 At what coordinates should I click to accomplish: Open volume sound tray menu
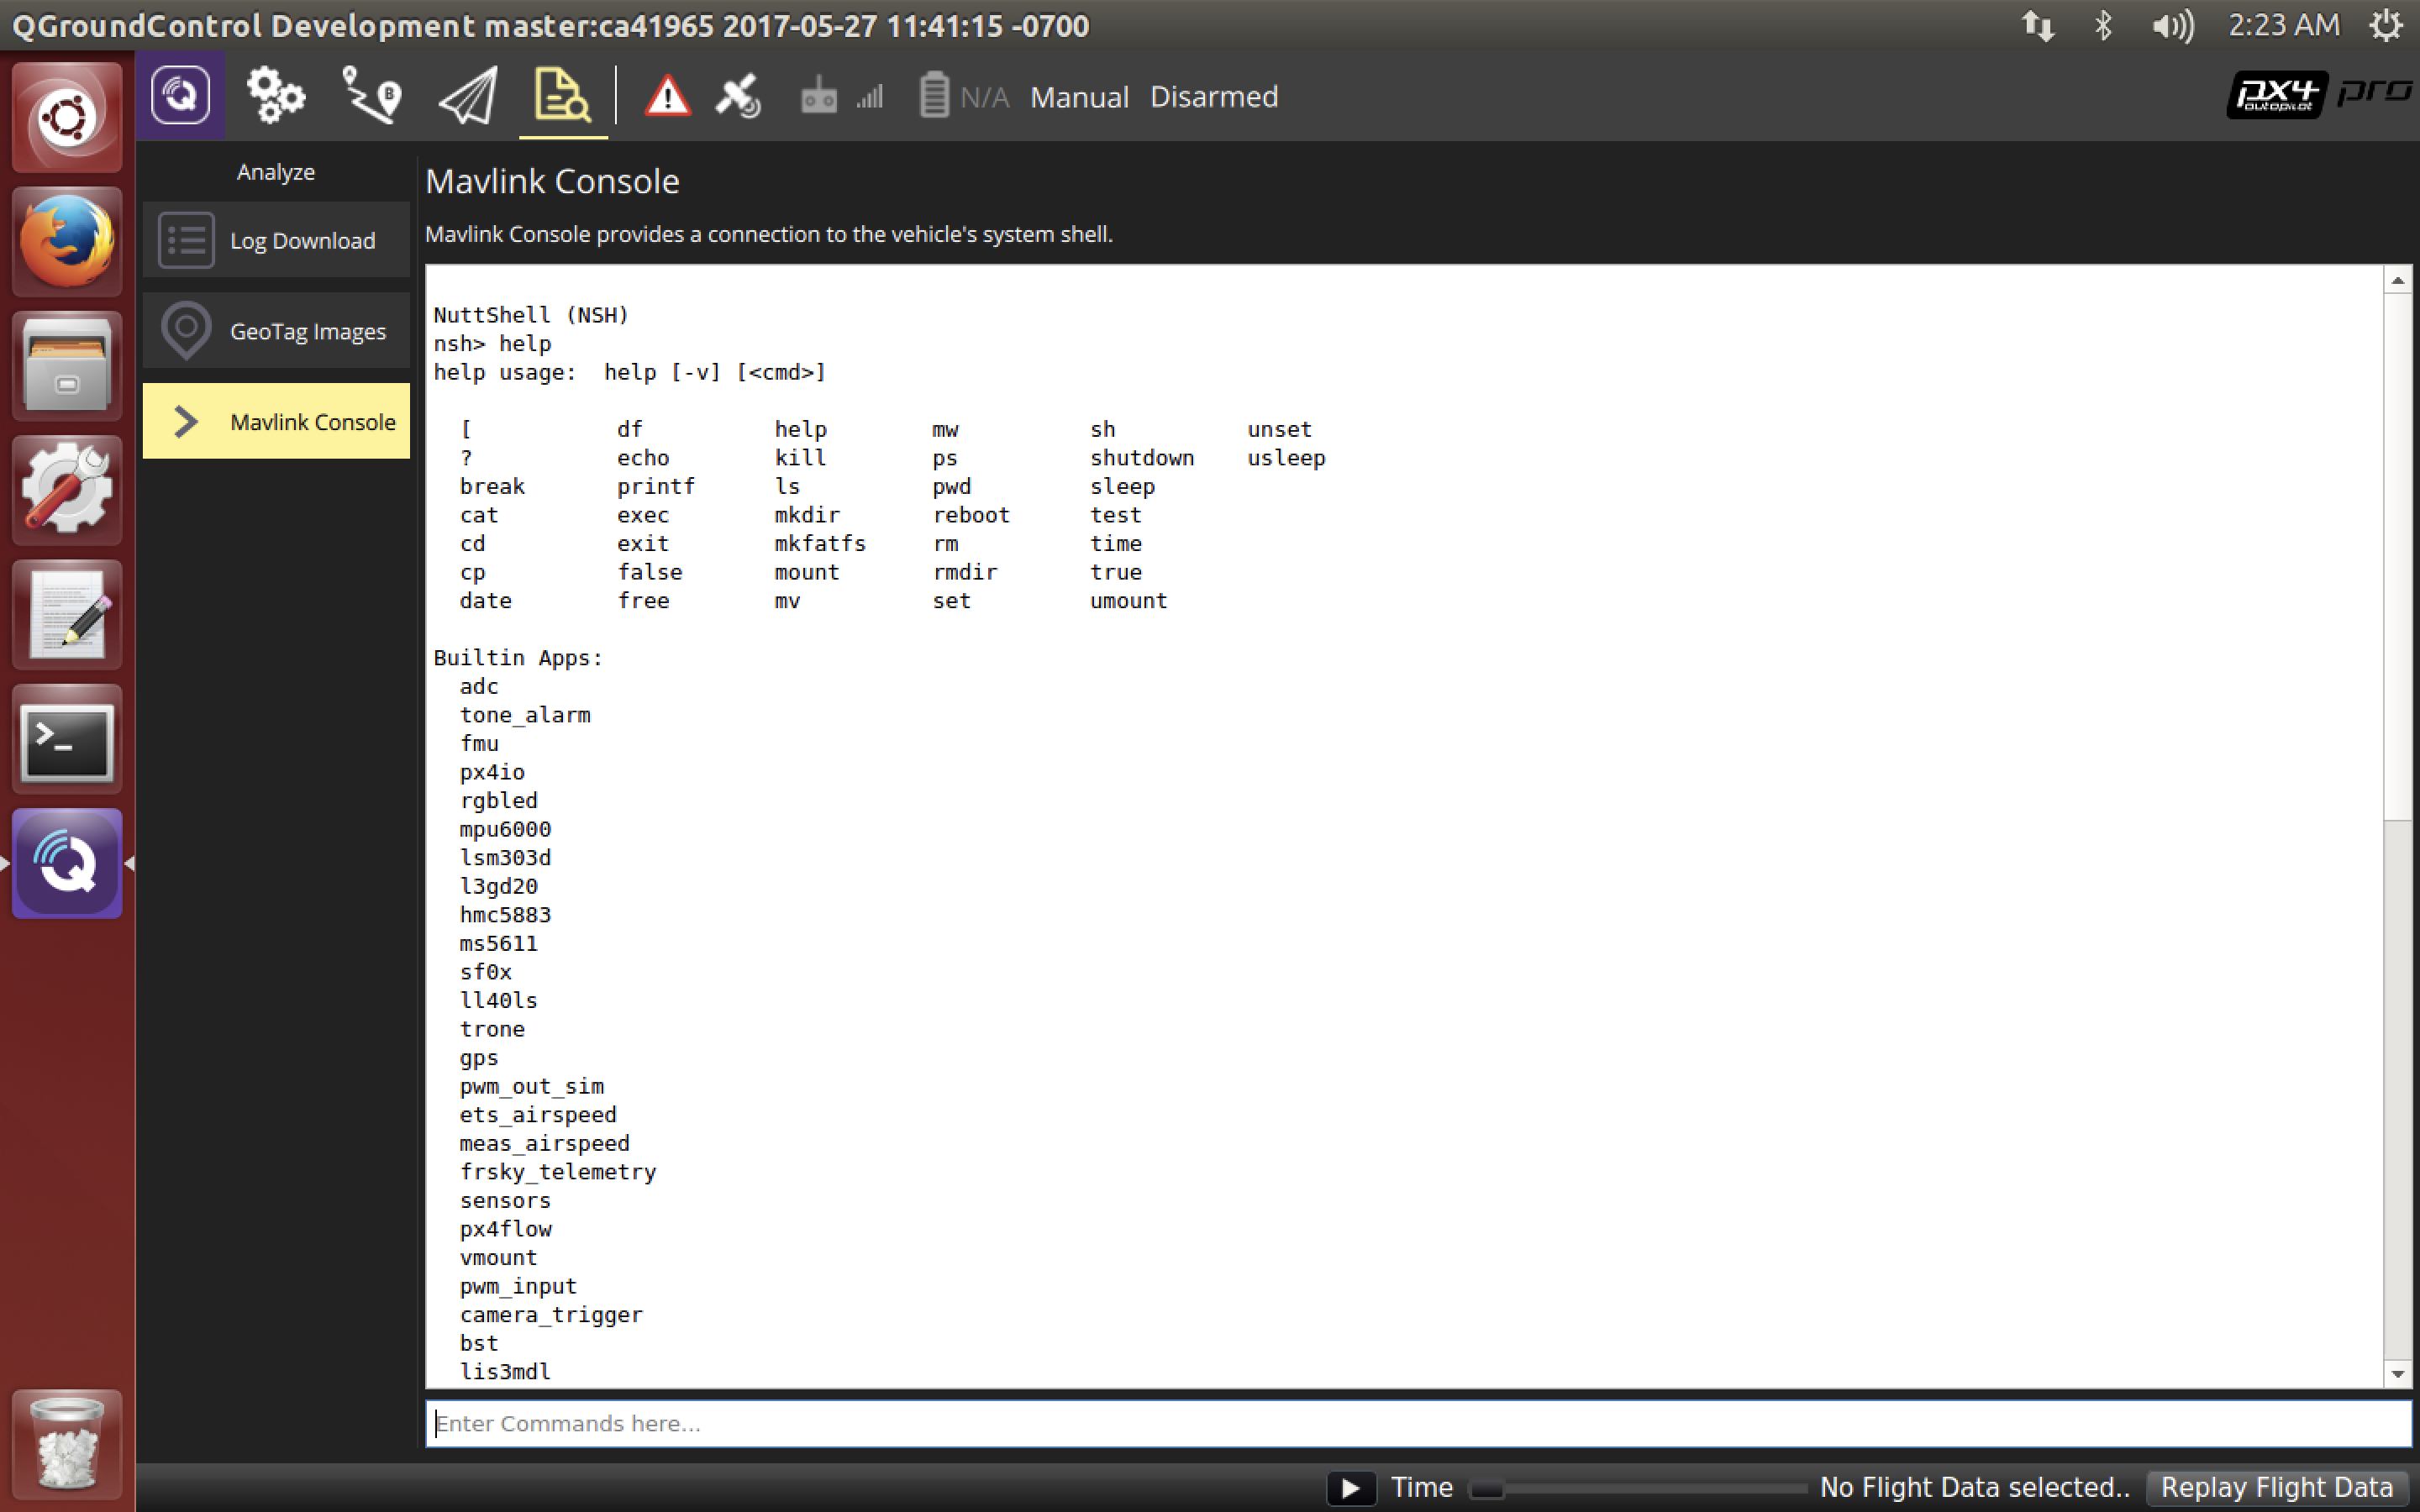2172,25
